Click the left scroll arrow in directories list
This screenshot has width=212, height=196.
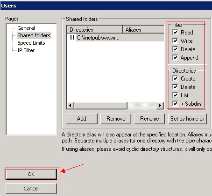pyautogui.click(x=70, y=106)
